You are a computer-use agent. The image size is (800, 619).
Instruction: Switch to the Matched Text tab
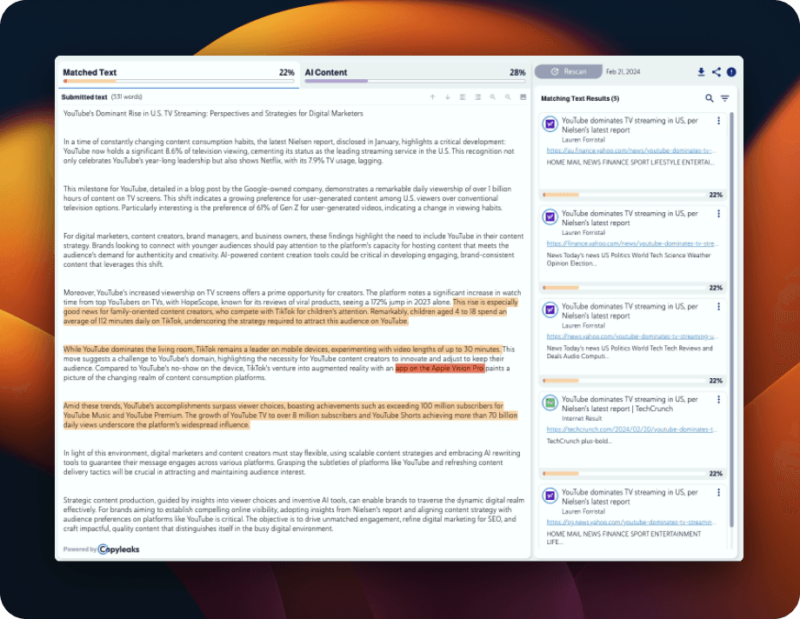click(90, 73)
